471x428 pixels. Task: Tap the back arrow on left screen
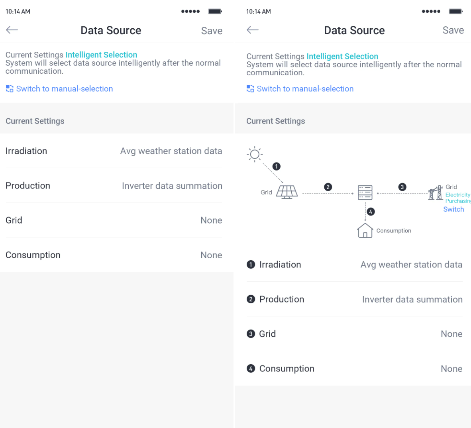pos(12,30)
